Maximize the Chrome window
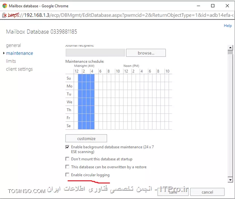 pyautogui.click(x=213, y=6)
